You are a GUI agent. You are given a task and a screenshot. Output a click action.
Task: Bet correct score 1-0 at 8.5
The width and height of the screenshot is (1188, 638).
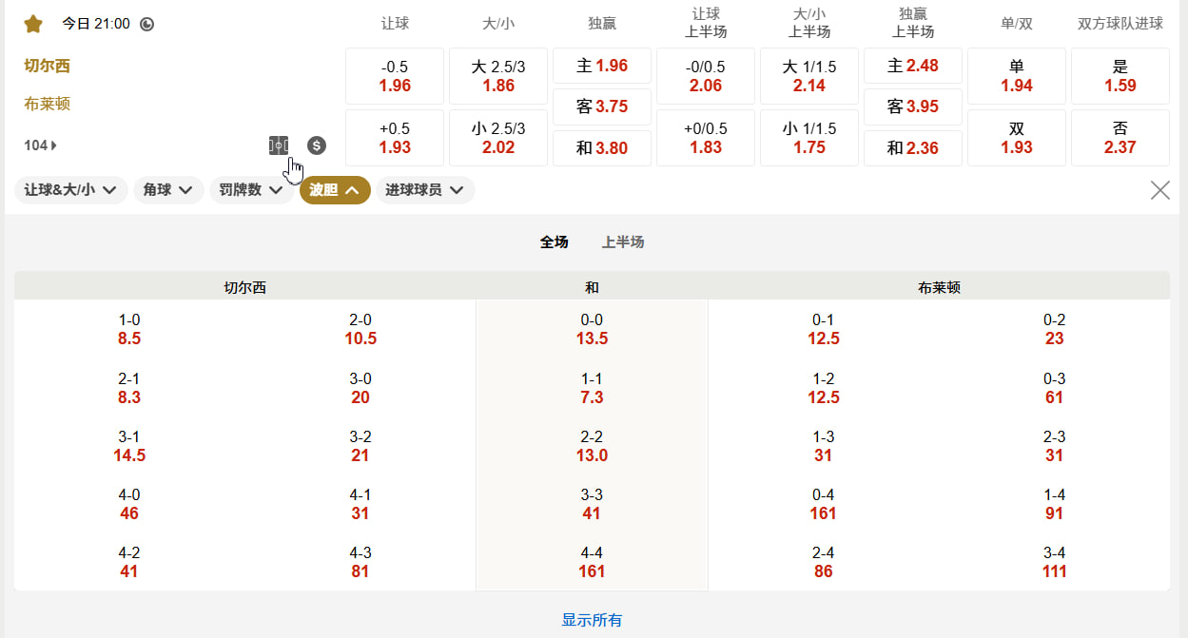(x=129, y=329)
